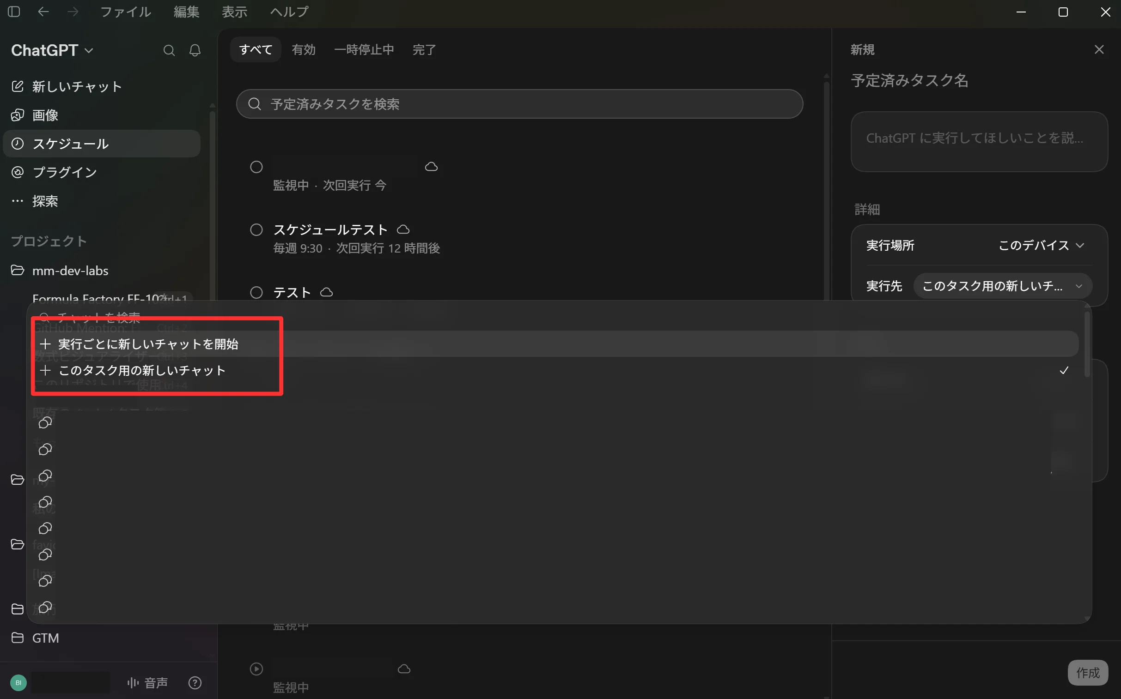1121x699 pixels.
Task: Open the プラグイン section
Action: click(101, 172)
